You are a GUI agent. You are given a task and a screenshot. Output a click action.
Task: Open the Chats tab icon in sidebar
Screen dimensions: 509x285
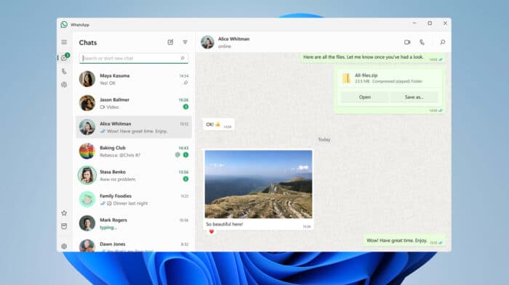(64, 58)
